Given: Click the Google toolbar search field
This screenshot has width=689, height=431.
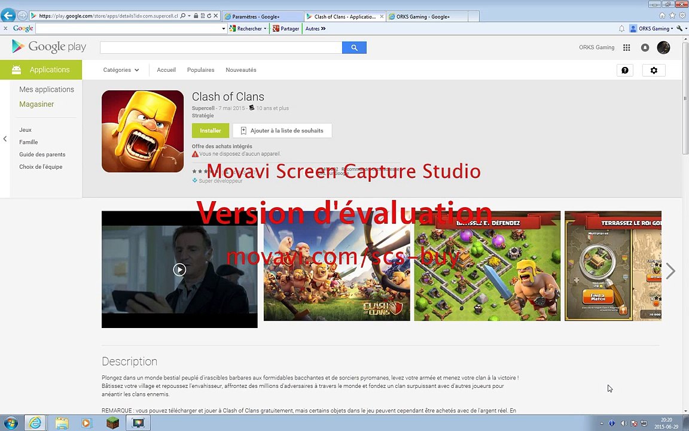Looking at the screenshot, I should 129,29.
